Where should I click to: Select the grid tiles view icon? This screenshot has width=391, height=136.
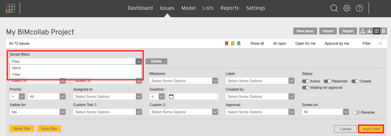376,31
